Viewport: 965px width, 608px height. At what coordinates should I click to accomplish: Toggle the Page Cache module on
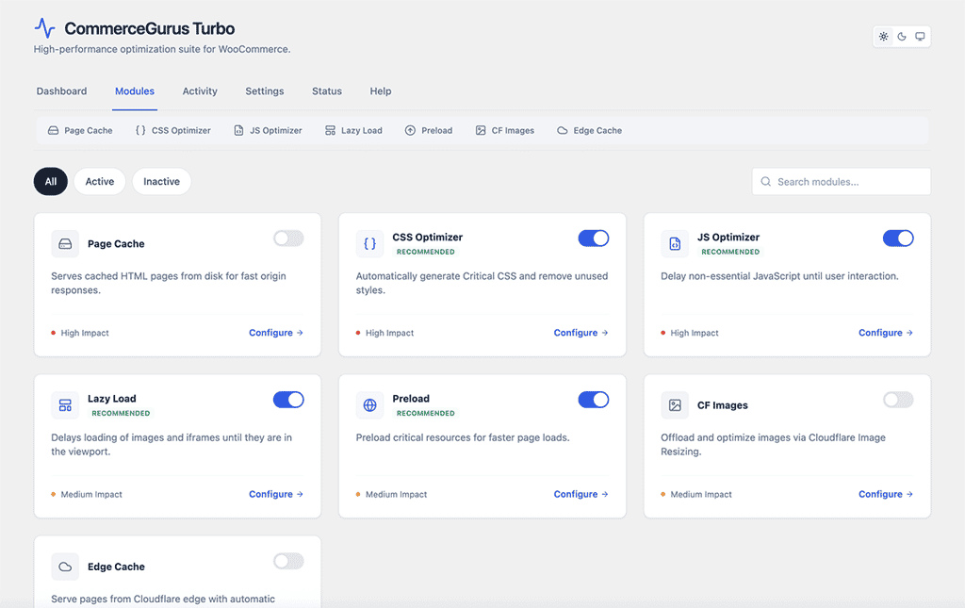(x=288, y=238)
